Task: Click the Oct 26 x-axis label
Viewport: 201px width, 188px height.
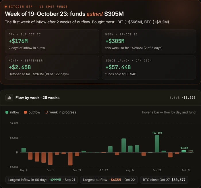Action: 186,170
